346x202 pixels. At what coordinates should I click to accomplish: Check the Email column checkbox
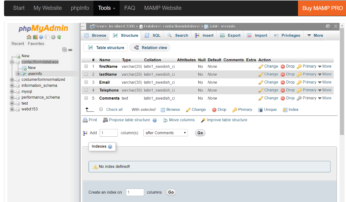tap(86, 82)
